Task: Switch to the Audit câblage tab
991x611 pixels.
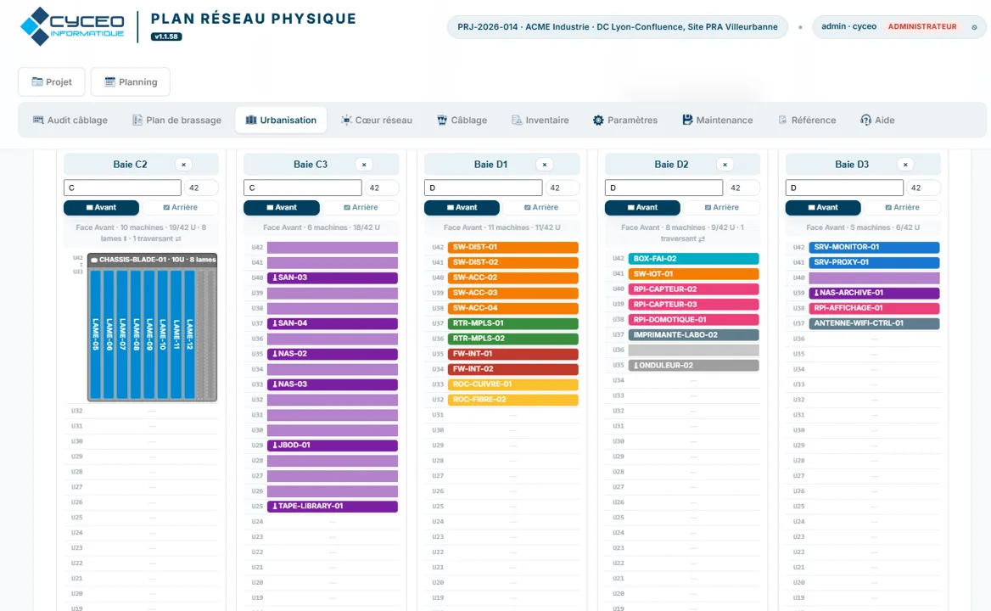Action: click(x=70, y=120)
